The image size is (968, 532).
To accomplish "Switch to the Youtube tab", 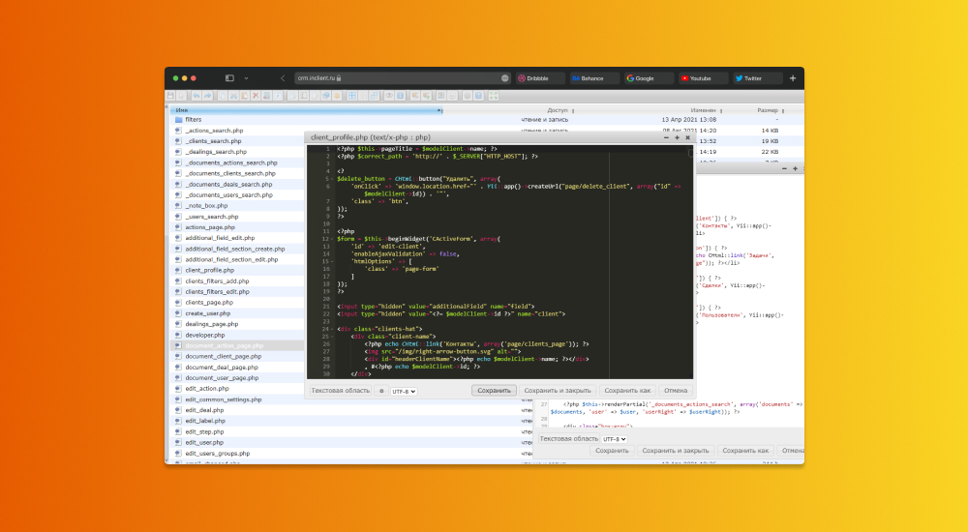I will [x=702, y=77].
